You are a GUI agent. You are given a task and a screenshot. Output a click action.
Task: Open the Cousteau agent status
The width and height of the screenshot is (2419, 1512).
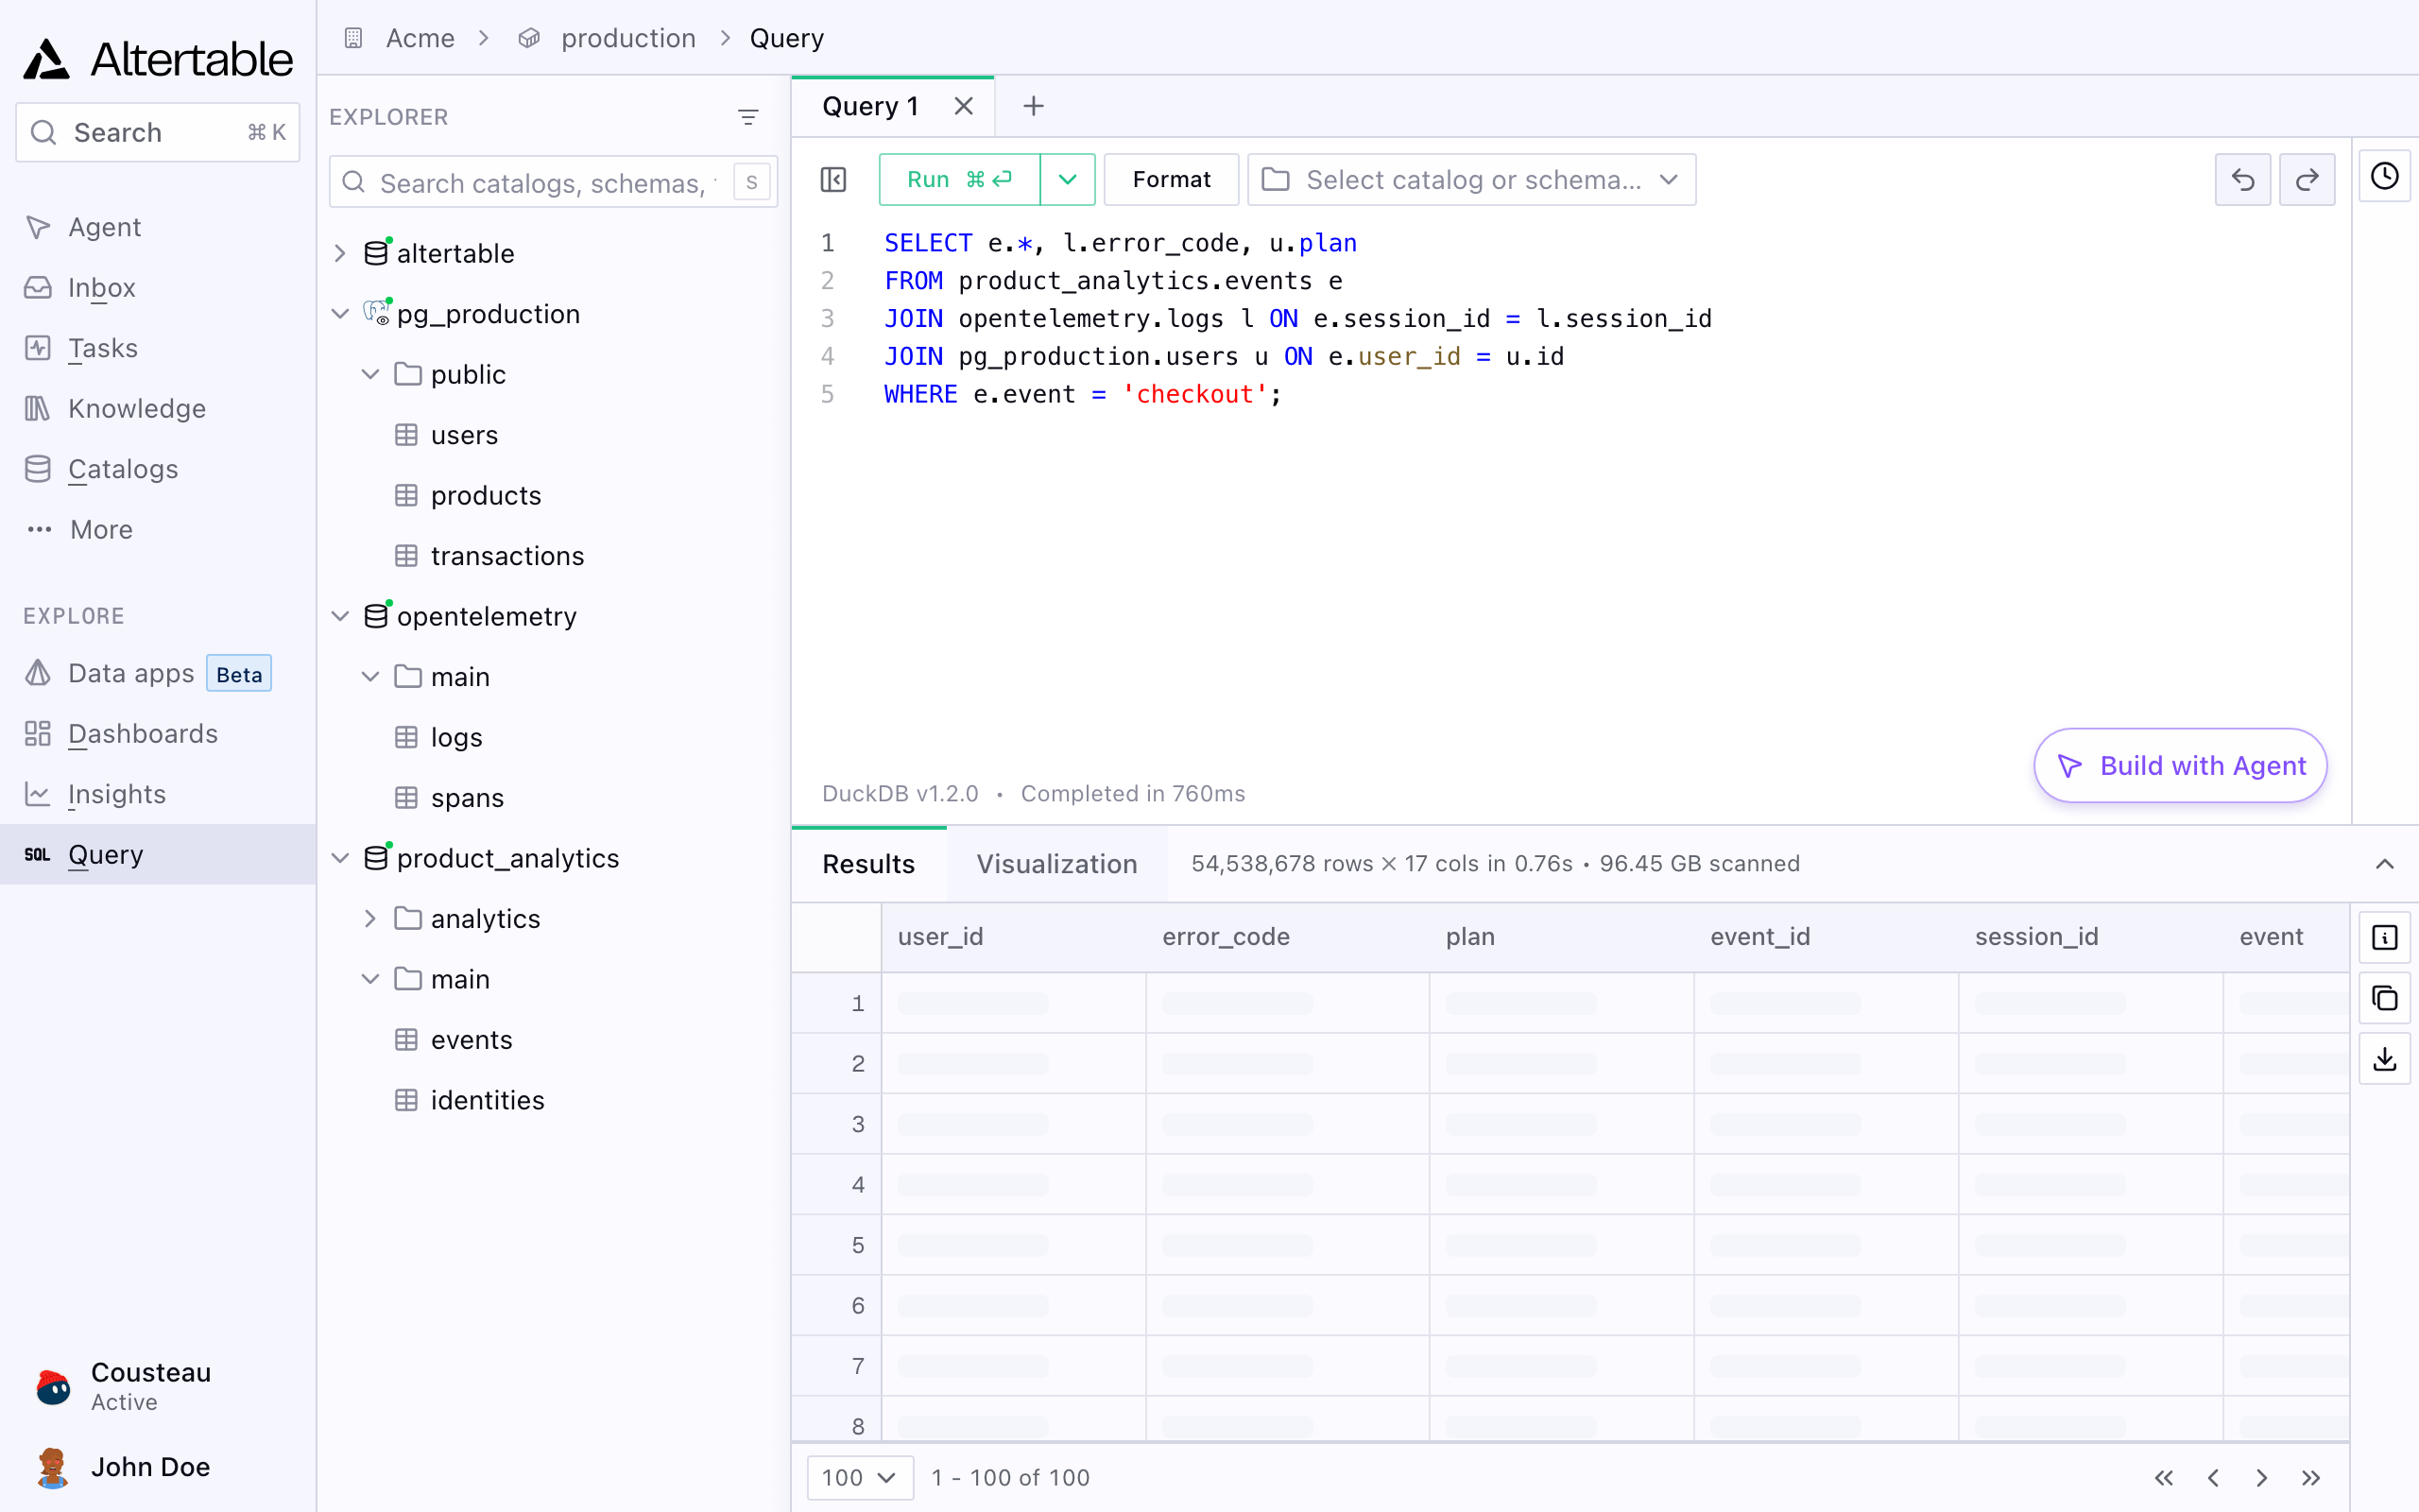point(158,1386)
